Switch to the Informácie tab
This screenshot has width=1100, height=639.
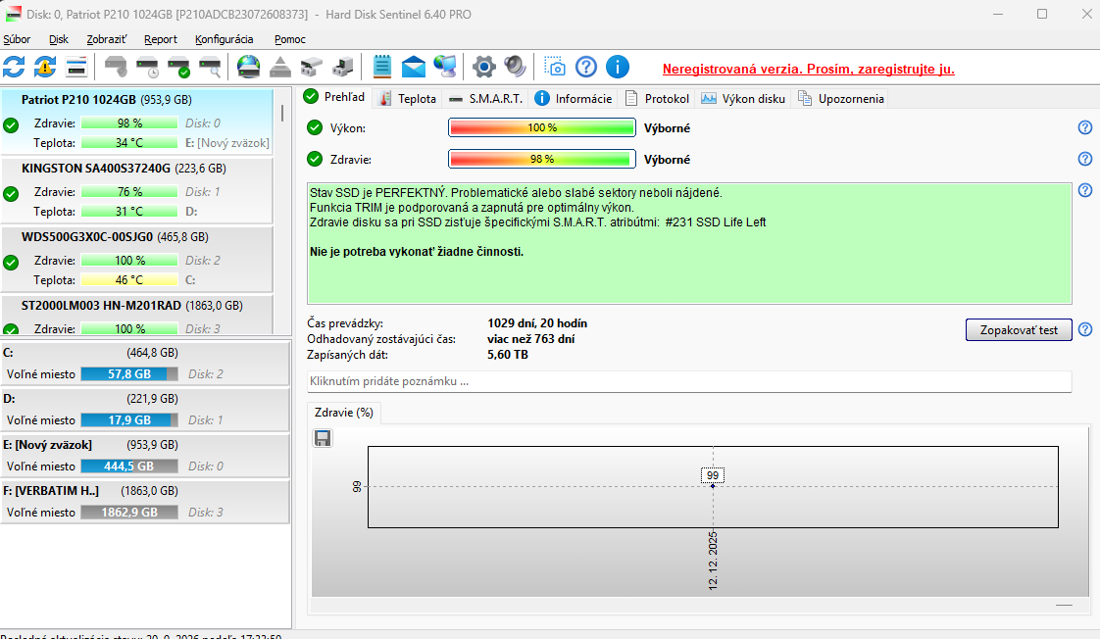point(574,99)
